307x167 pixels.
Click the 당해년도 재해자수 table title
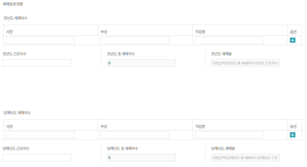click(17, 113)
